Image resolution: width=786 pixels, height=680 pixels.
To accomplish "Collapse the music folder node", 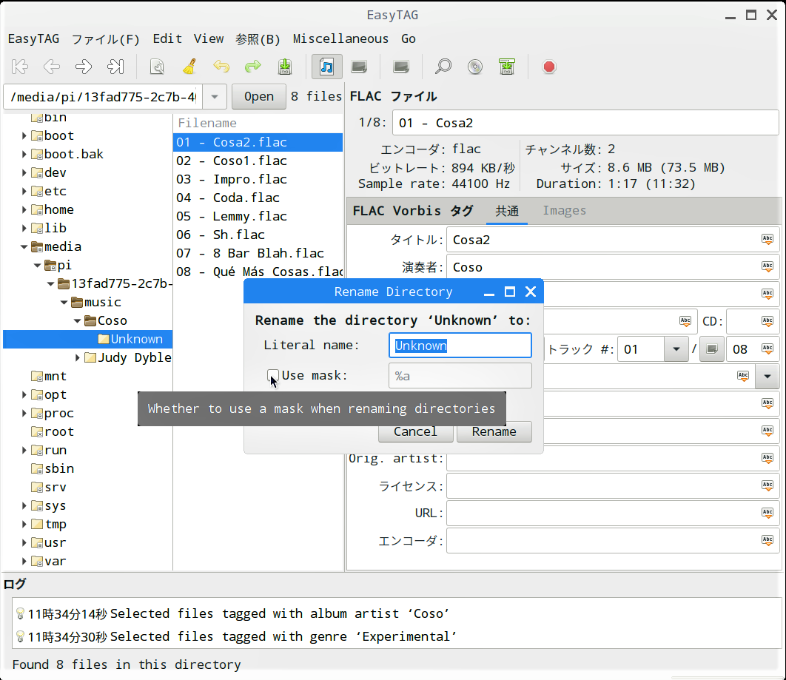I will coord(64,303).
